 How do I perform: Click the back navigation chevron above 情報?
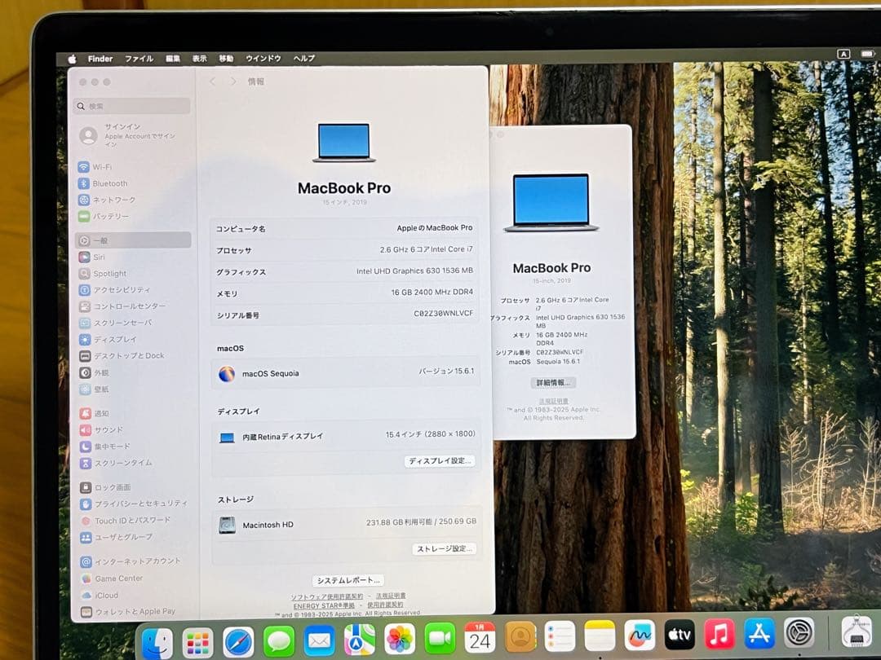(211, 81)
